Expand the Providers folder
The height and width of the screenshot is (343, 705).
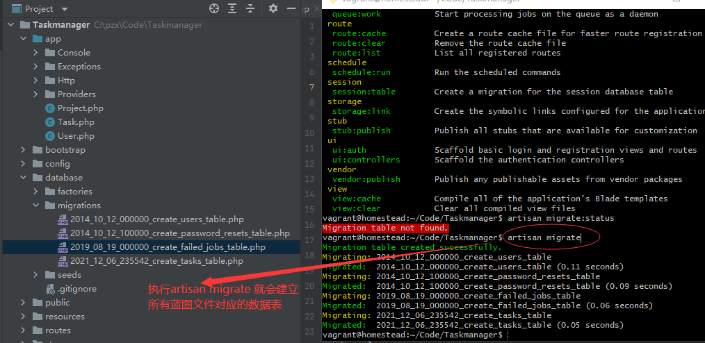click(35, 94)
